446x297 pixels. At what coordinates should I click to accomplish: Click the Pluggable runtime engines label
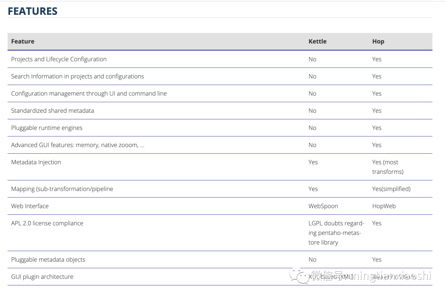47,128
